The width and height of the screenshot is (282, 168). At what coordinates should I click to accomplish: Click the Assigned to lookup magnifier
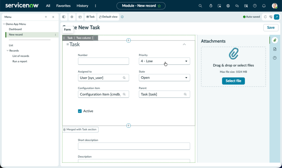pos(124,78)
